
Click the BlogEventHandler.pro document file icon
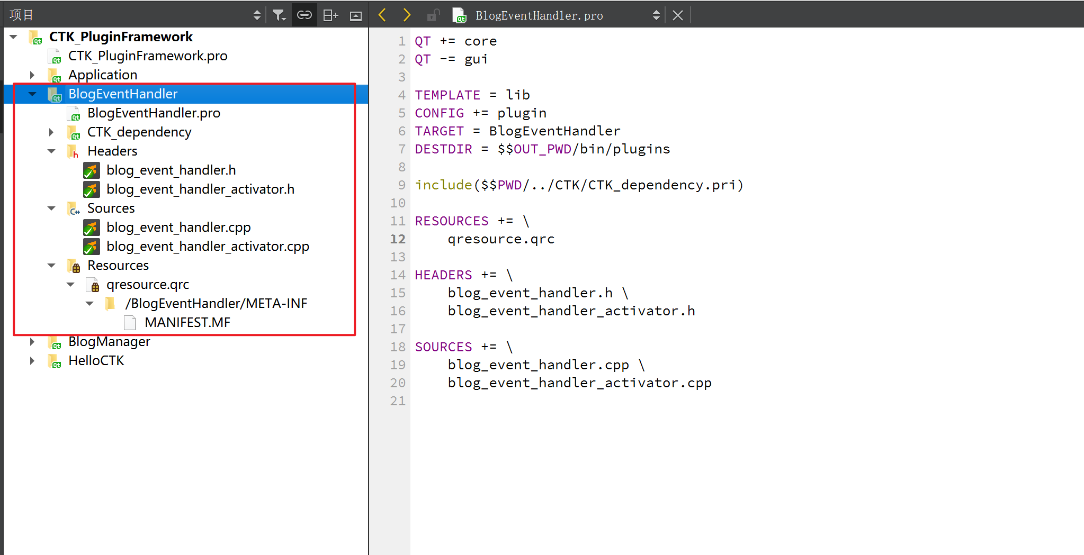point(459,15)
